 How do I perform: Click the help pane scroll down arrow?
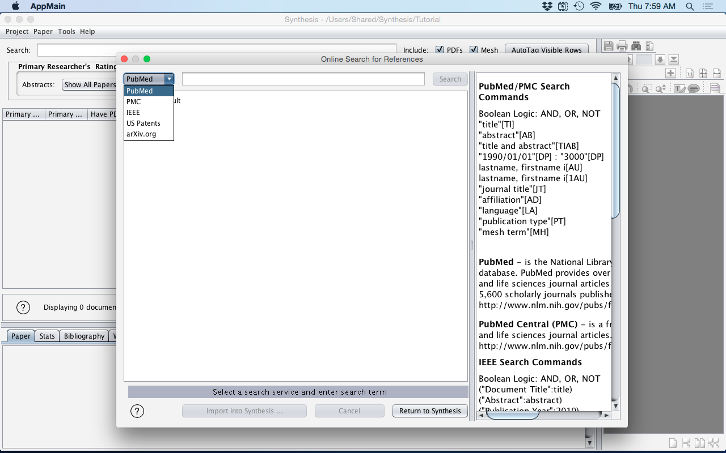click(x=615, y=405)
